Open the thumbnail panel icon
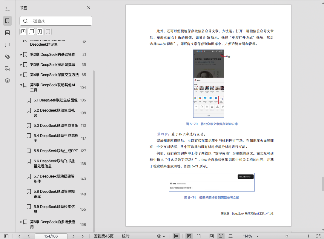The image size is (324, 239). 7,33
